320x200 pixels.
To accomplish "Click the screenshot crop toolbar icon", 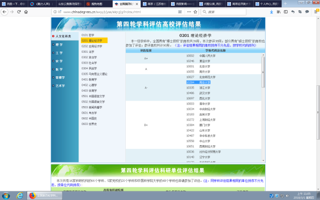I will 300,12.
